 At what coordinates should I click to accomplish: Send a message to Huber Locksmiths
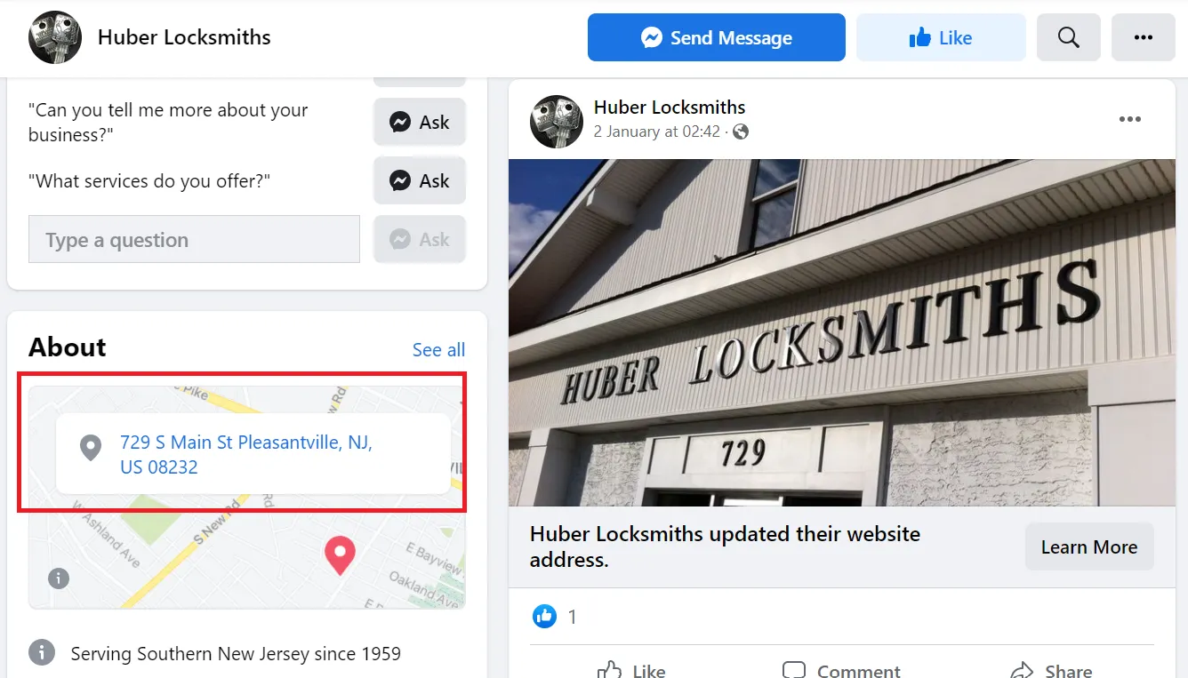point(717,37)
